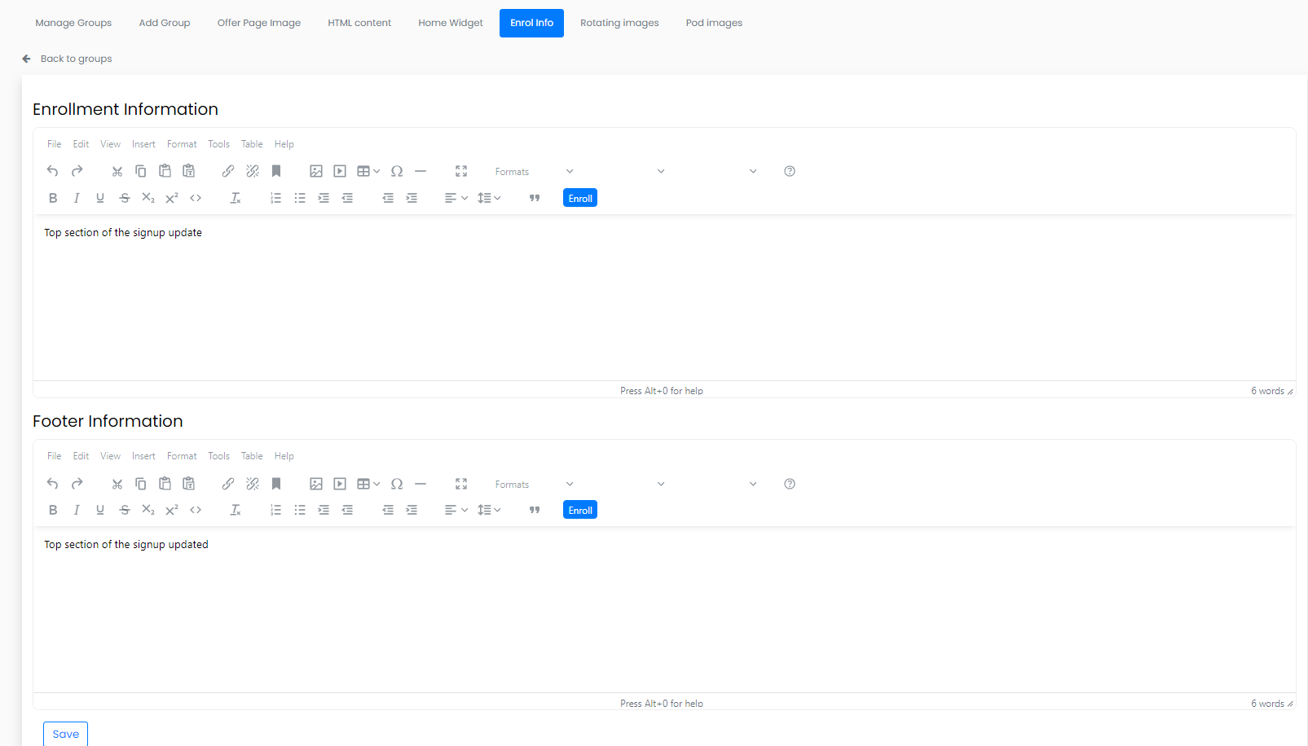This screenshot has height=746, width=1308.
Task: Click the Fullscreen icon in Enrollment editor
Action: (461, 171)
